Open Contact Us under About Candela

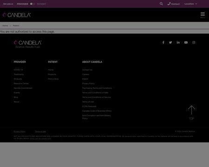(x=87, y=70)
